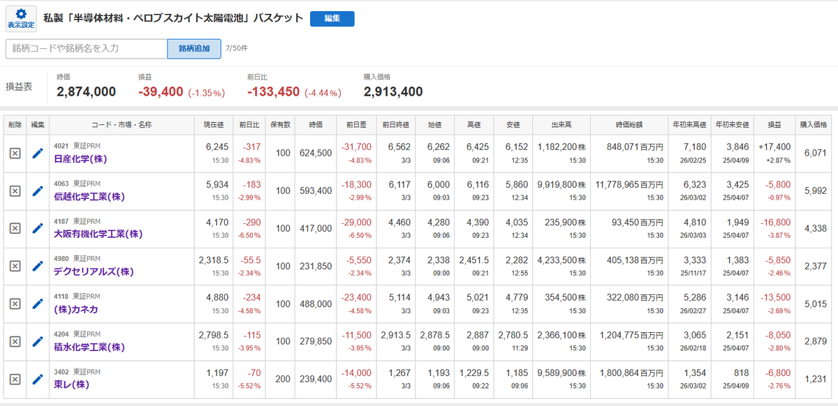
Task: Open the 表示設定 gear settings
Action: [21, 18]
